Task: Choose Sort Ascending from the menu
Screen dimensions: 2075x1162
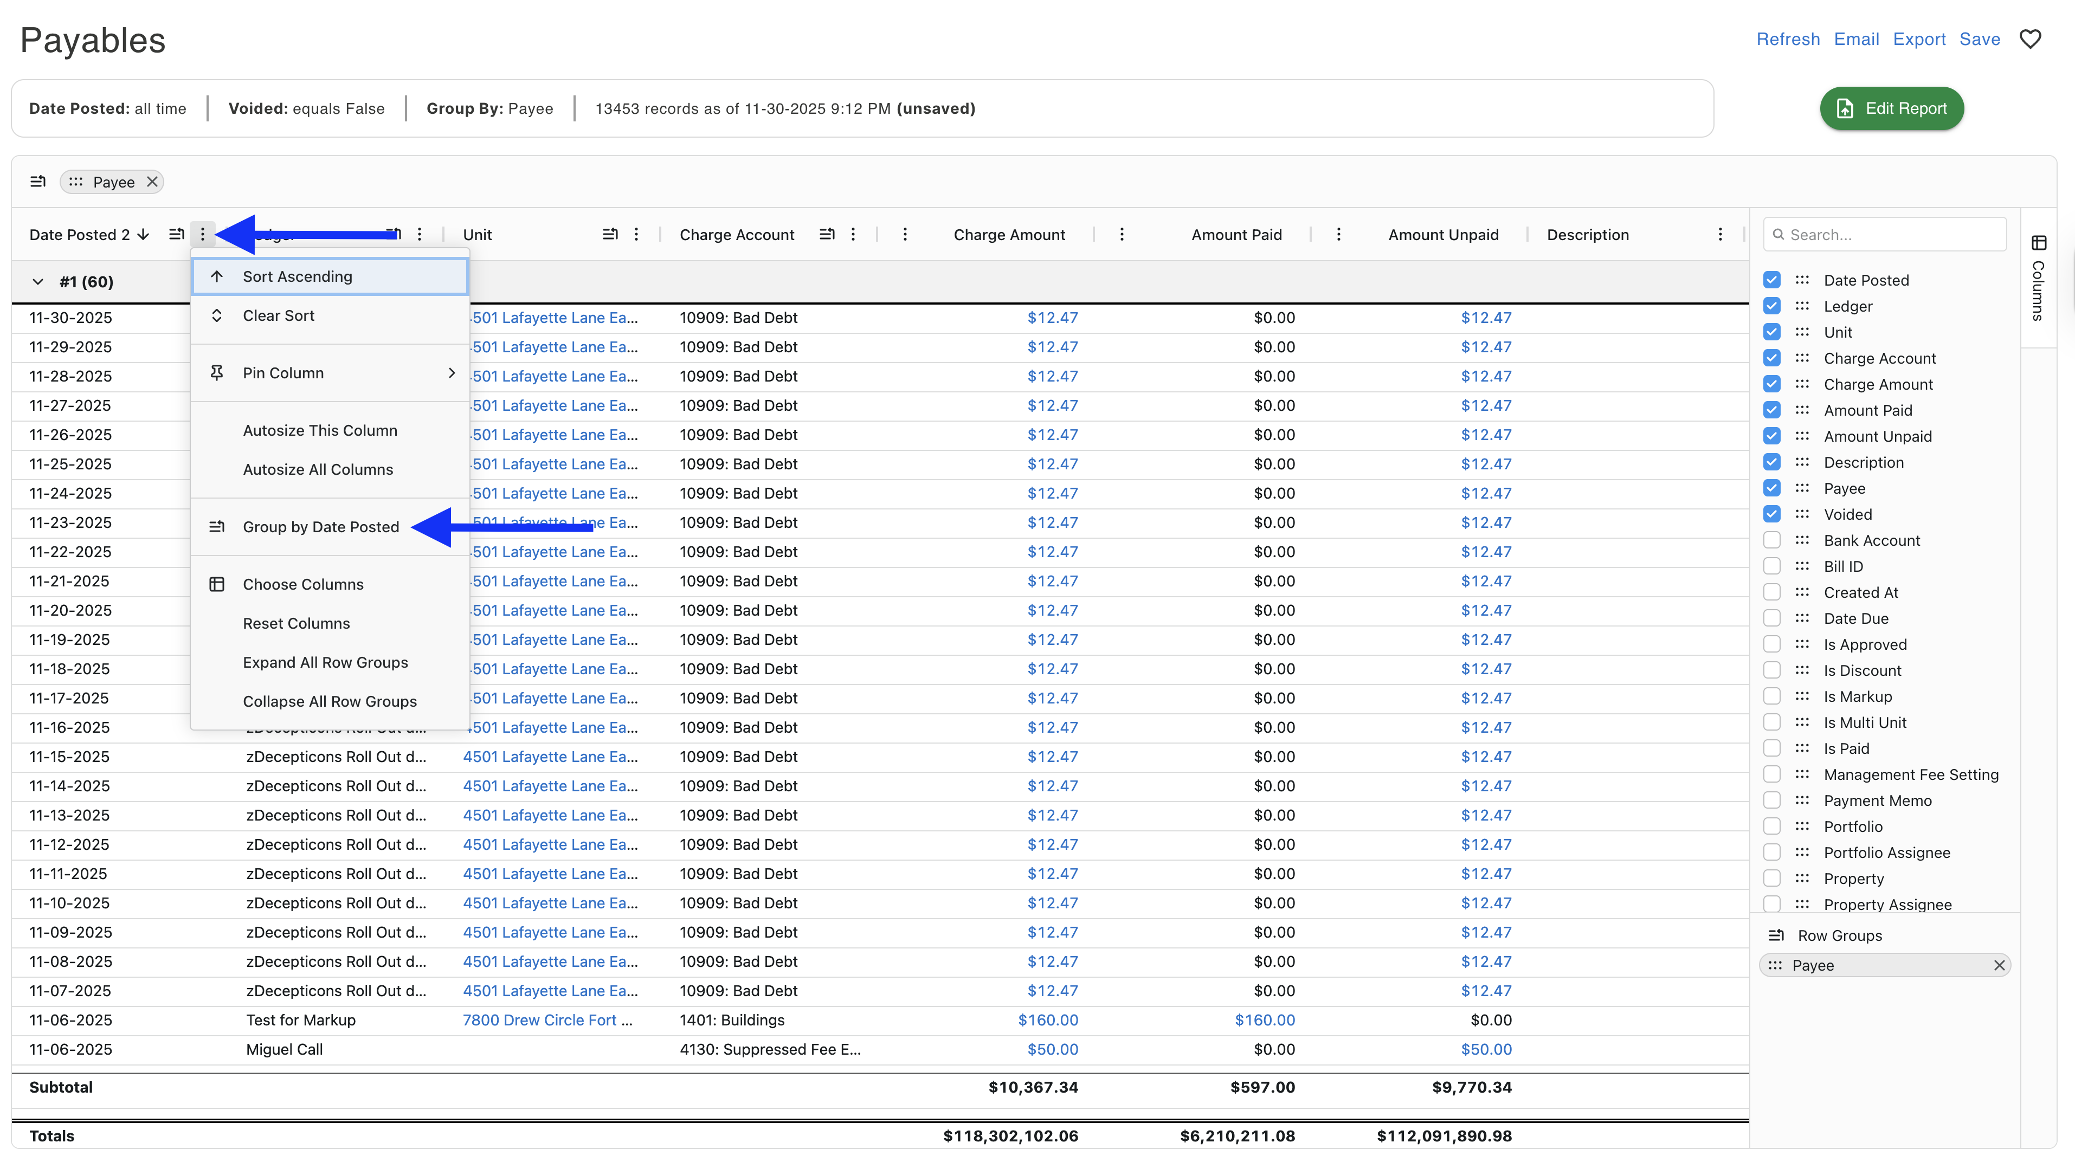Action: click(297, 276)
